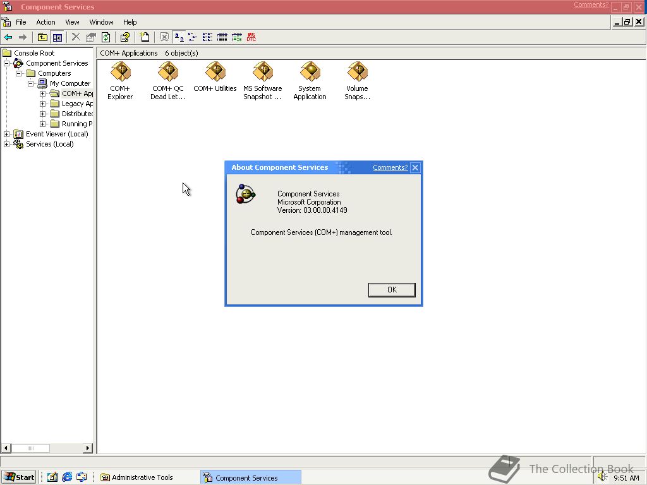Click the New item toolbar icon

[144, 37]
